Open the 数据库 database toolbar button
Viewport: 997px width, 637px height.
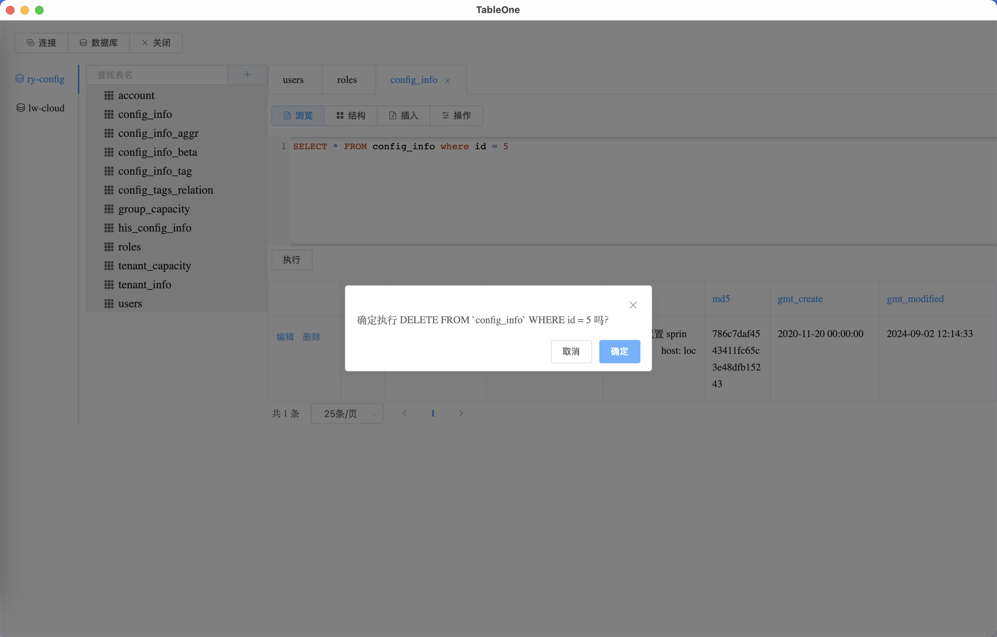click(x=99, y=43)
